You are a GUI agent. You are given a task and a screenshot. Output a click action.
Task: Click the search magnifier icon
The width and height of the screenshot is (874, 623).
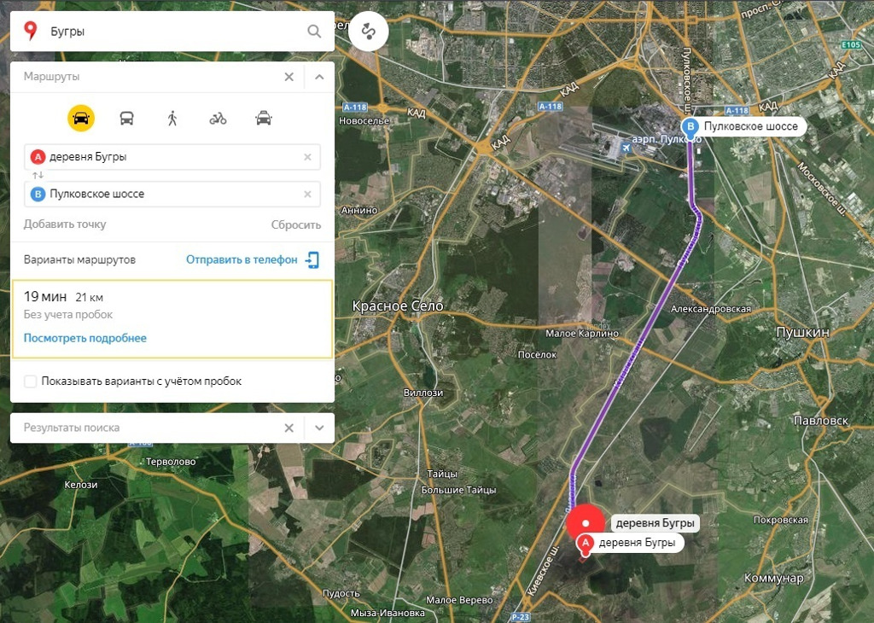314,32
